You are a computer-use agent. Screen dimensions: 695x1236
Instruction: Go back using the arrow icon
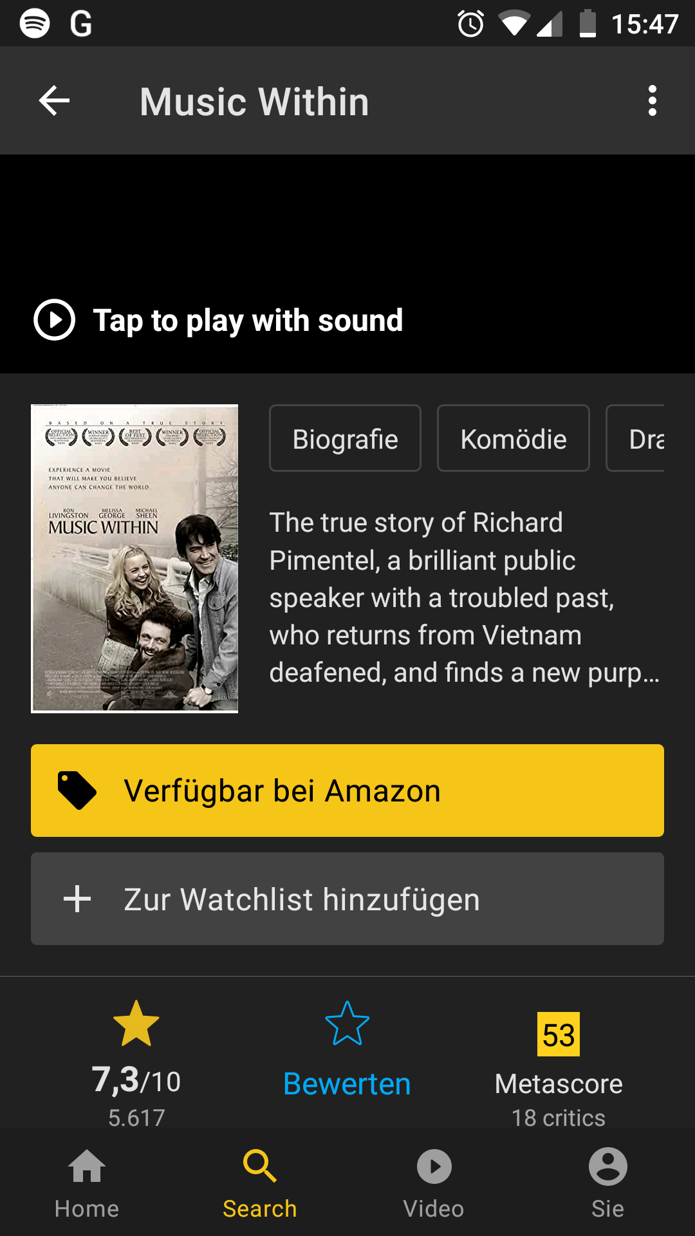54,101
